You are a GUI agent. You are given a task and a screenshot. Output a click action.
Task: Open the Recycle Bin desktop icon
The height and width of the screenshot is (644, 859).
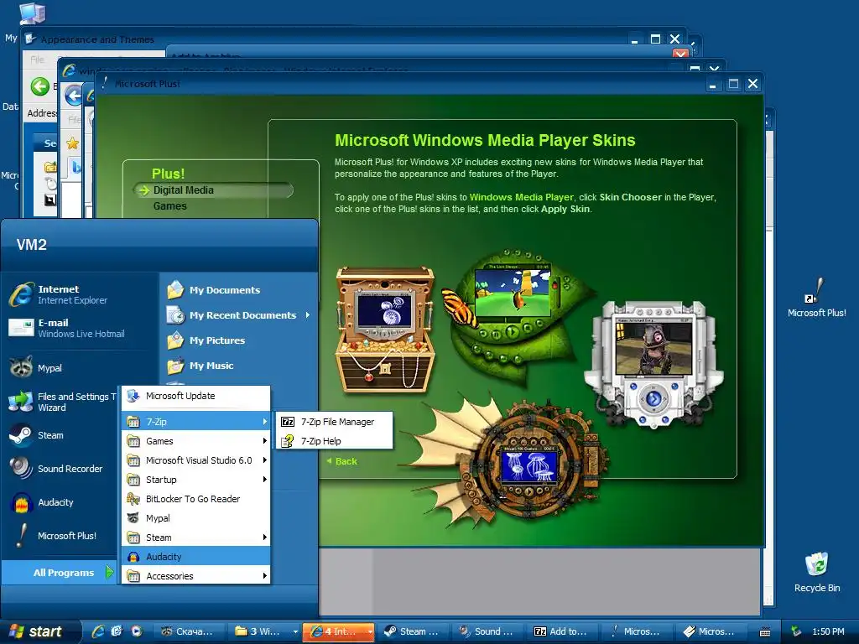(x=816, y=572)
